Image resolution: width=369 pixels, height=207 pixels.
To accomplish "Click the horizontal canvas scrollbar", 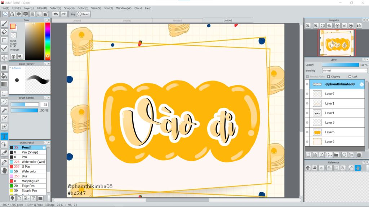I will coord(177,200).
